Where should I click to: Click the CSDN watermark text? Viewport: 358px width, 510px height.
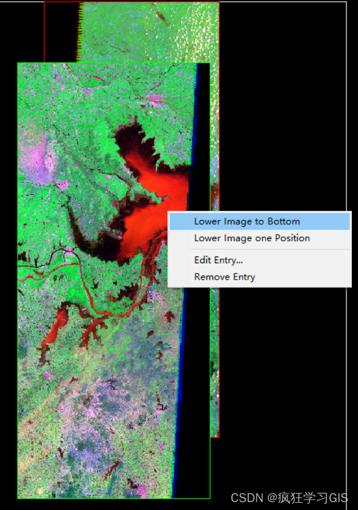pos(289,498)
